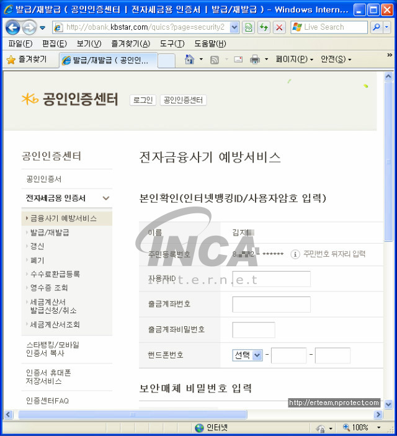Image resolution: width=397 pixels, height=436 pixels.
Task: Select 세금계산서 발급신청/취소 in sidebar
Action: [53, 306]
